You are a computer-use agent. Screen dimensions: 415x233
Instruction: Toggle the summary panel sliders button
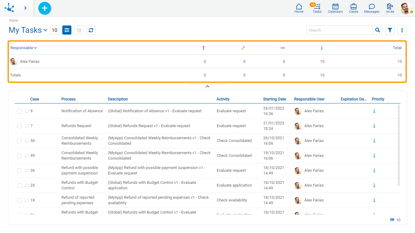67,30
